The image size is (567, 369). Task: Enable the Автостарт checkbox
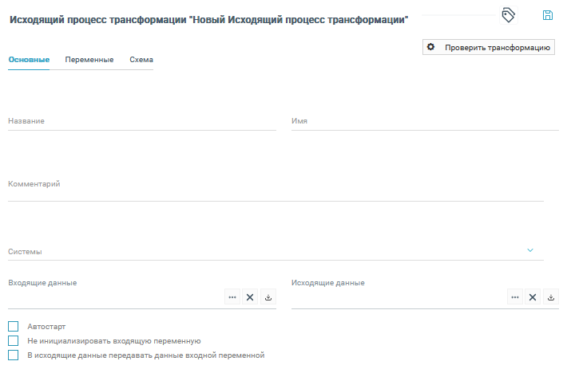click(x=13, y=327)
